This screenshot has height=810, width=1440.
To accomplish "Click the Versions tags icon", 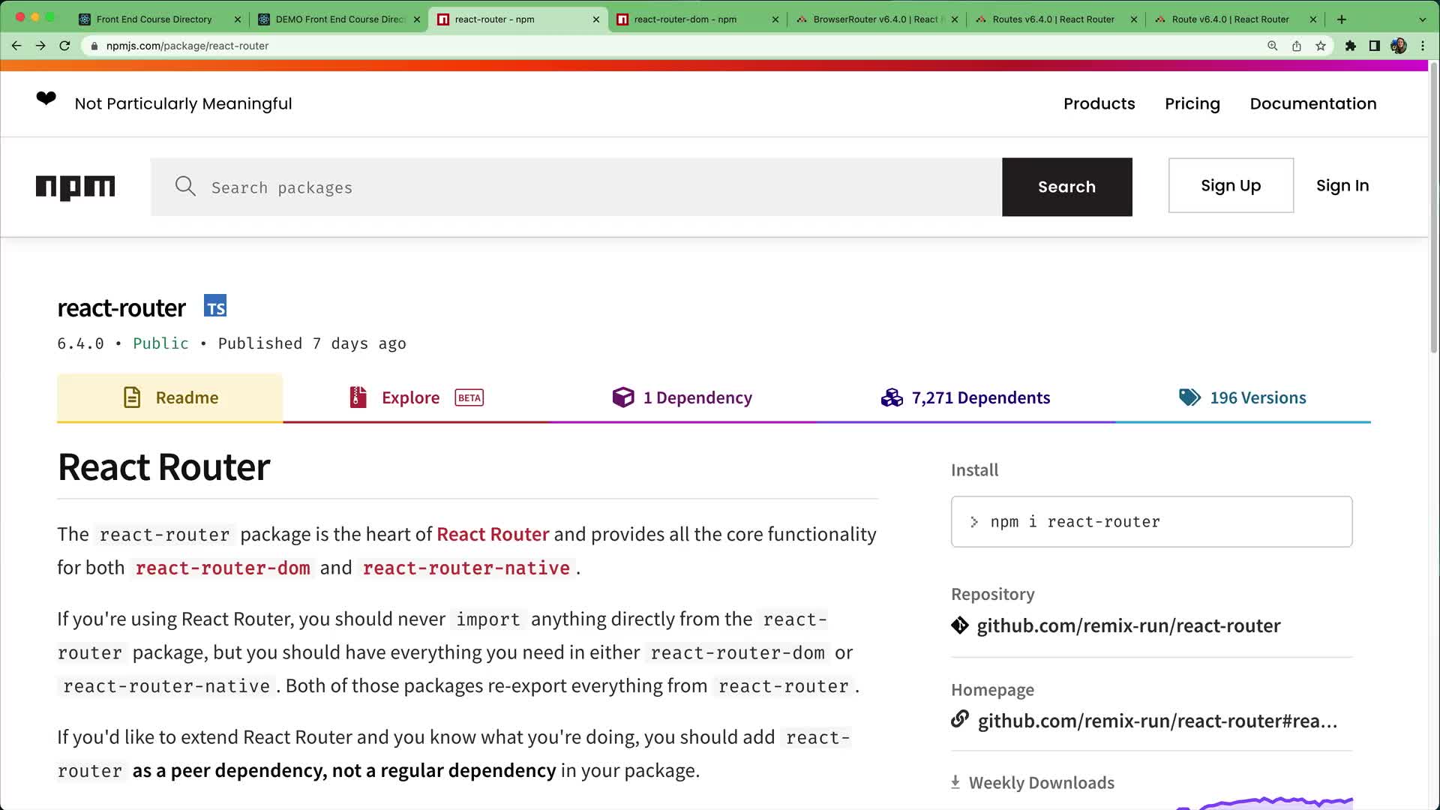I will pyautogui.click(x=1189, y=397).
